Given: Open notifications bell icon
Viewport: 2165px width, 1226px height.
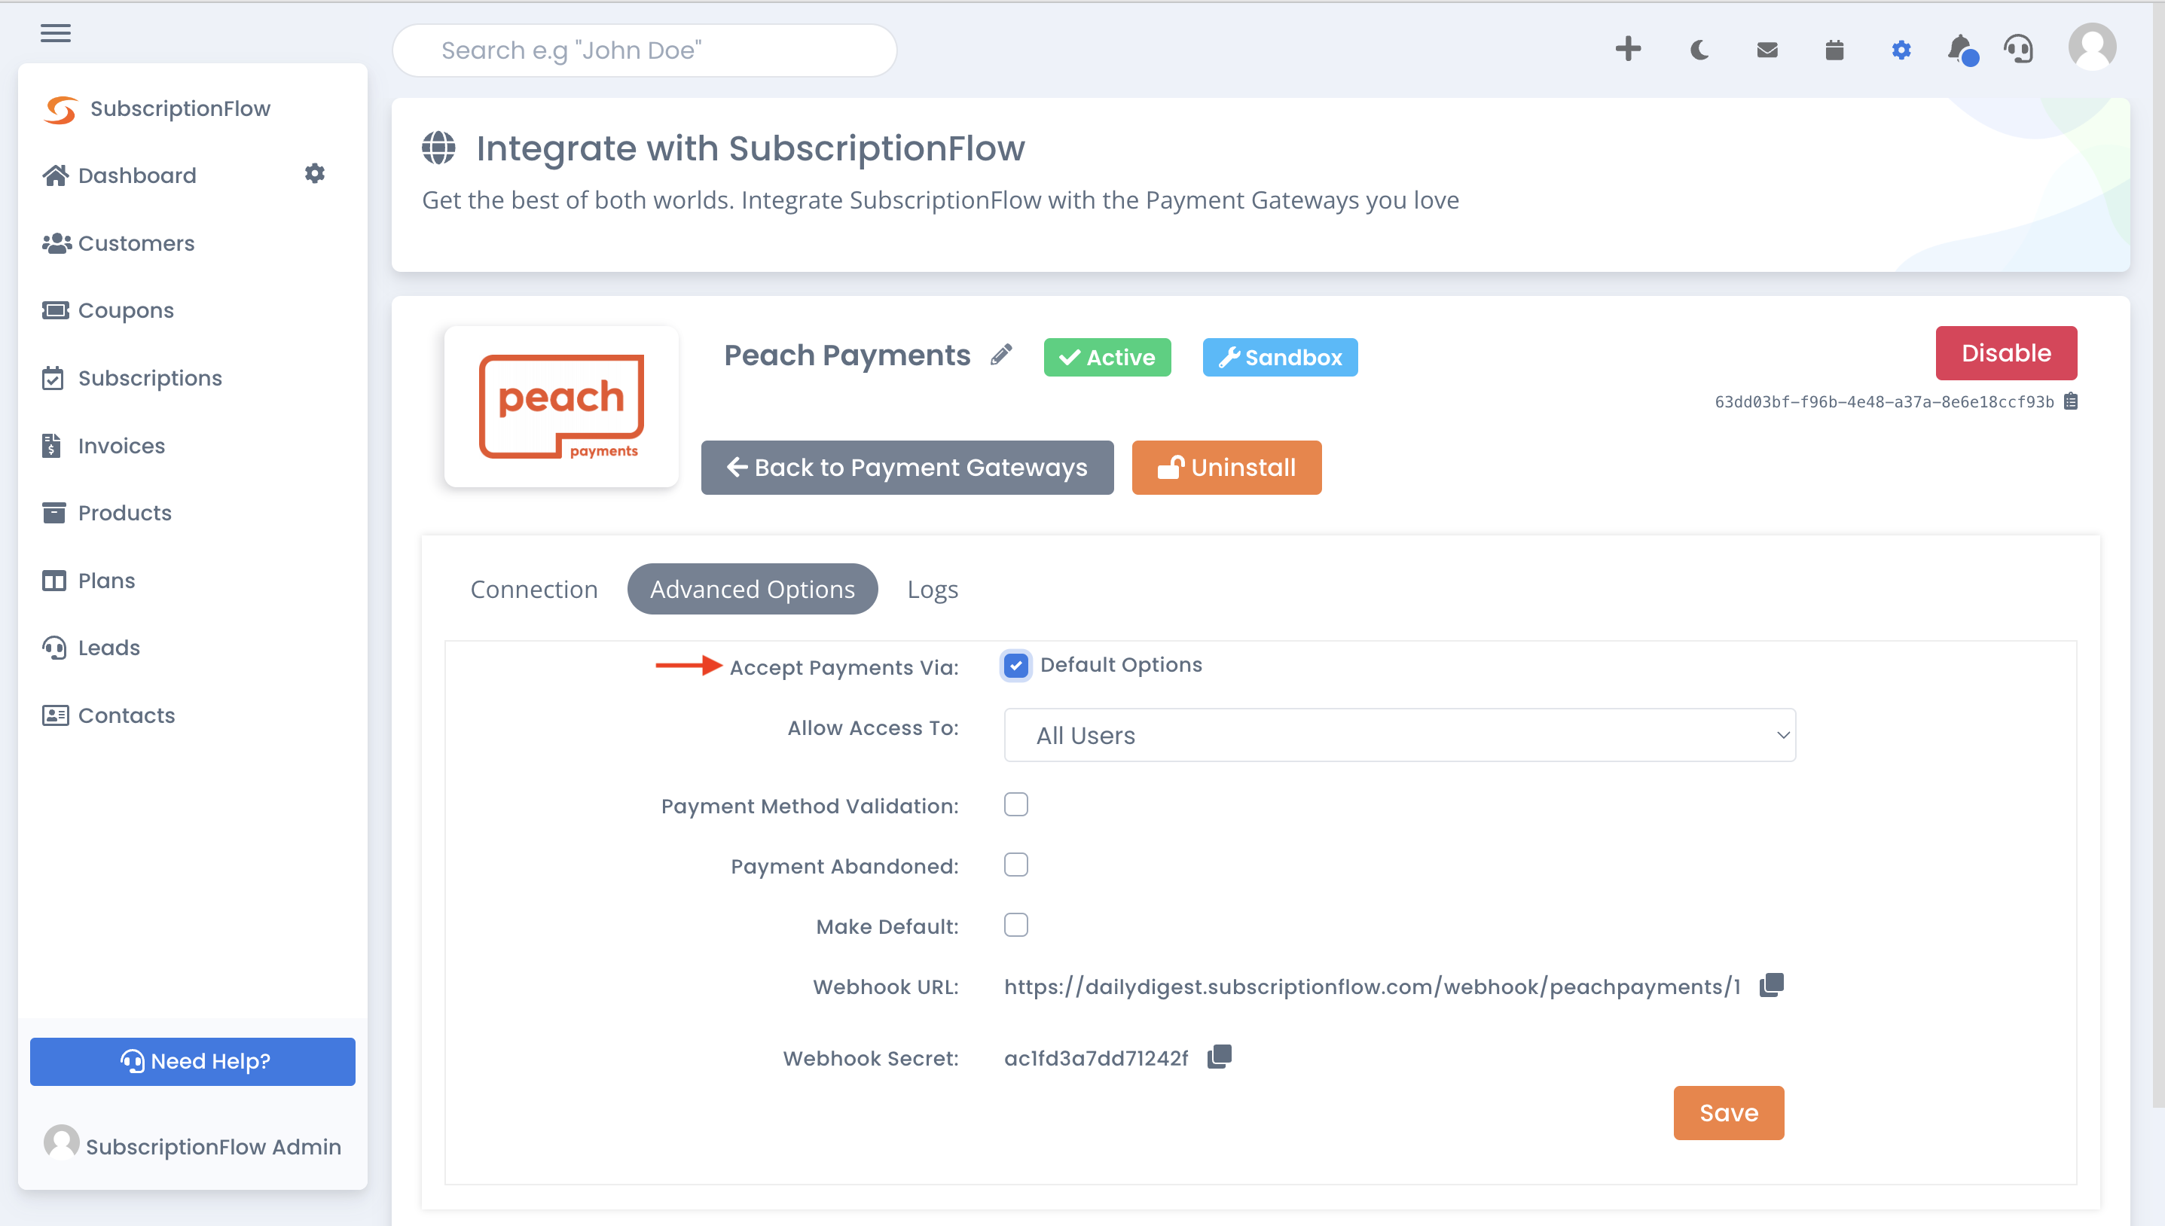Looking at the screenshot, I should click(x=1960, y=49).
